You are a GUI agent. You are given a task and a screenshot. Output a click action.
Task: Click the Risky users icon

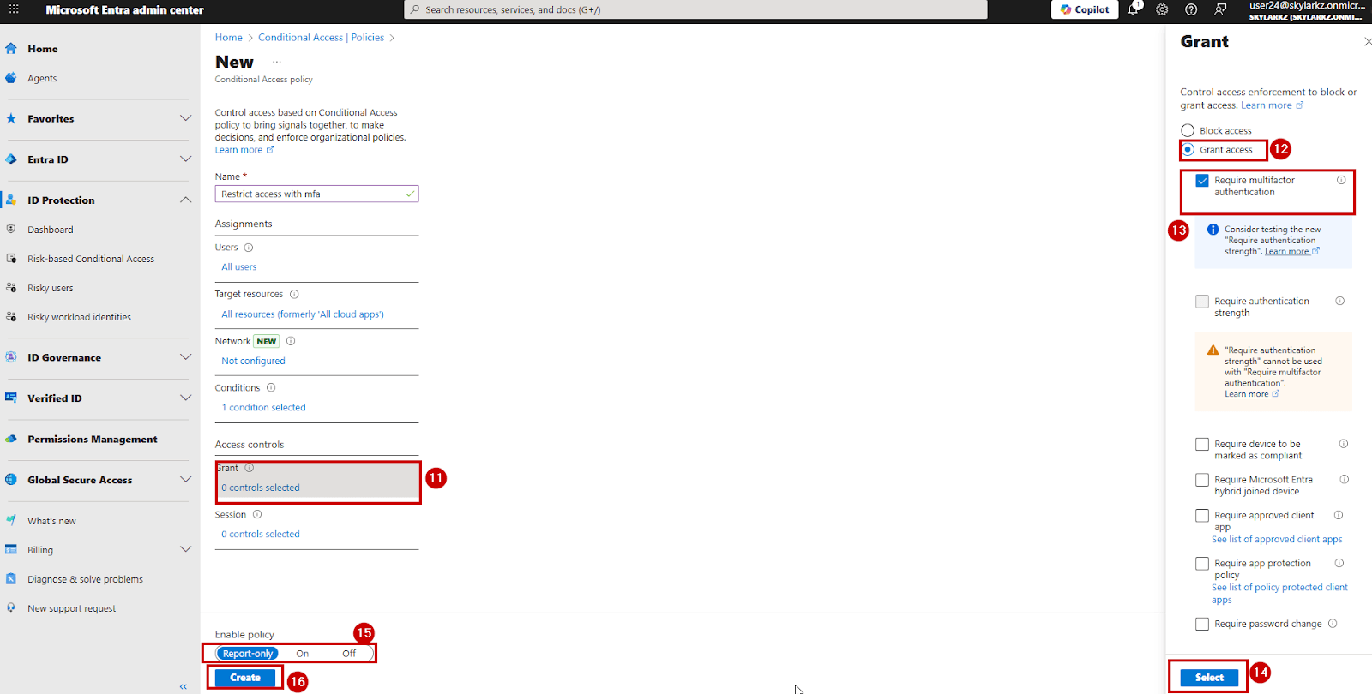click(11, 288)
